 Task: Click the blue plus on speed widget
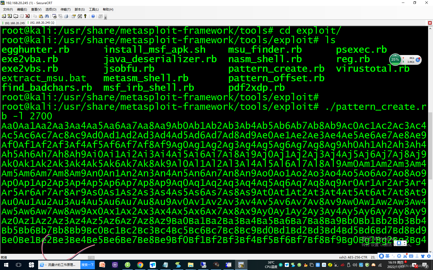click(x=418, y=60)
